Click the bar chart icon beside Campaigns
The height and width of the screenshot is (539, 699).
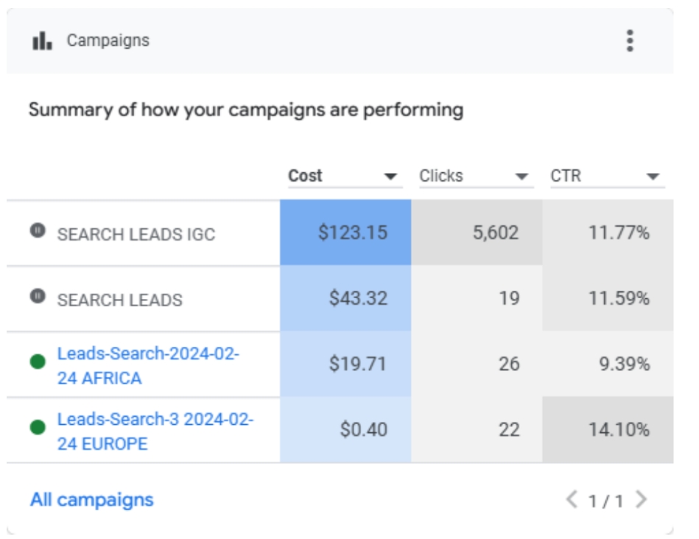(42, 40)
